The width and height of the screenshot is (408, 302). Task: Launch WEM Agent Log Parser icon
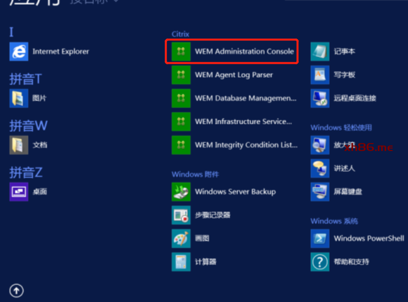click(181, 75)
